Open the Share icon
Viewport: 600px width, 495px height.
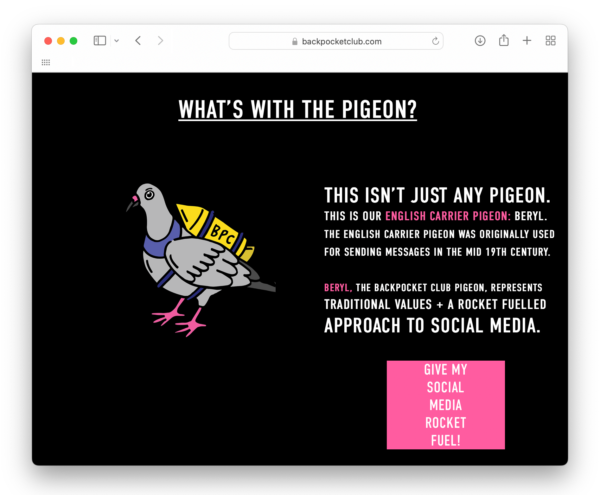click(x=504, y=40)
